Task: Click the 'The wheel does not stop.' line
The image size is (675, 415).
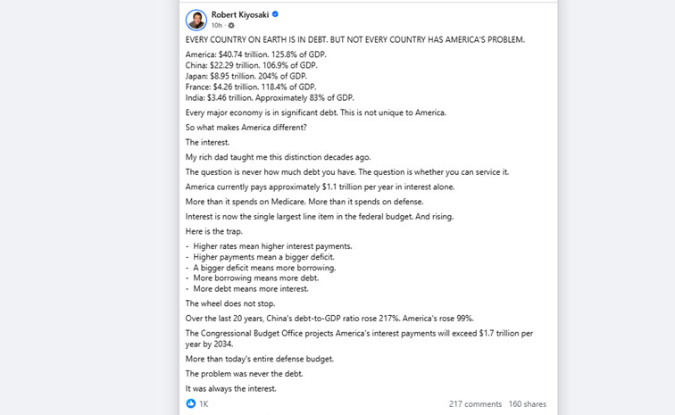Action: 230,303
